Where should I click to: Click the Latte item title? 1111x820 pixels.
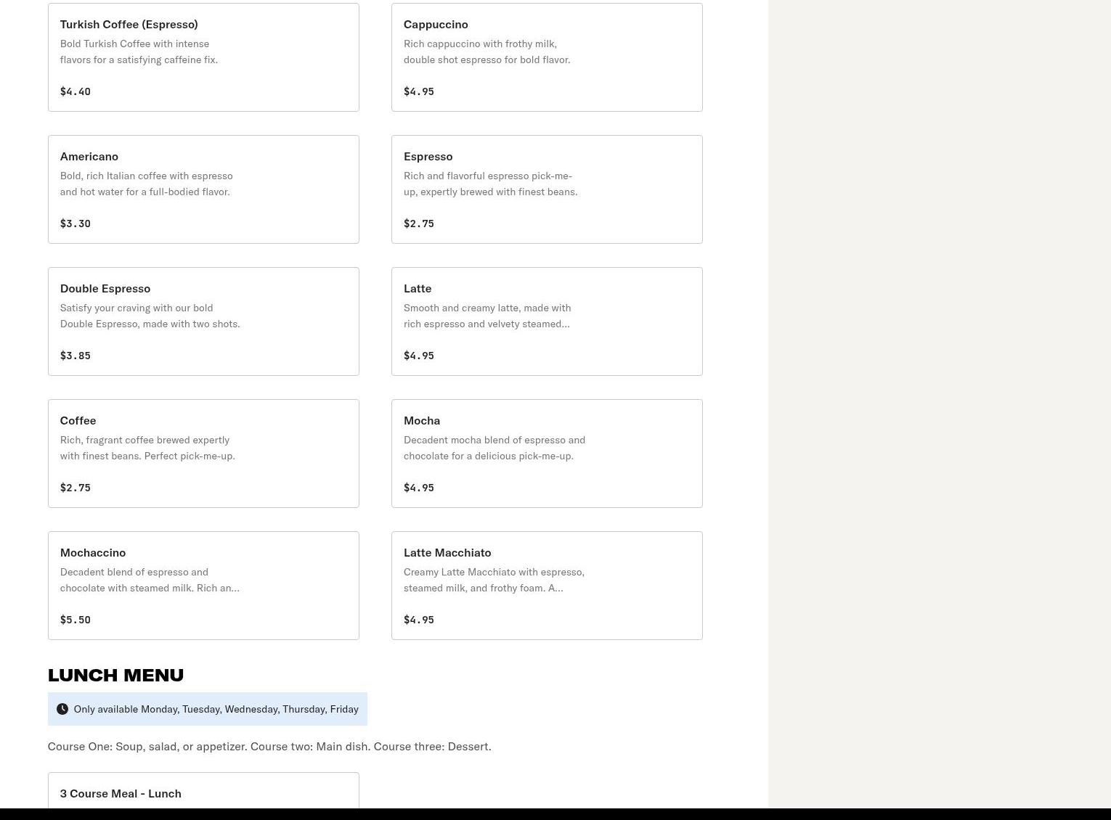418,288
